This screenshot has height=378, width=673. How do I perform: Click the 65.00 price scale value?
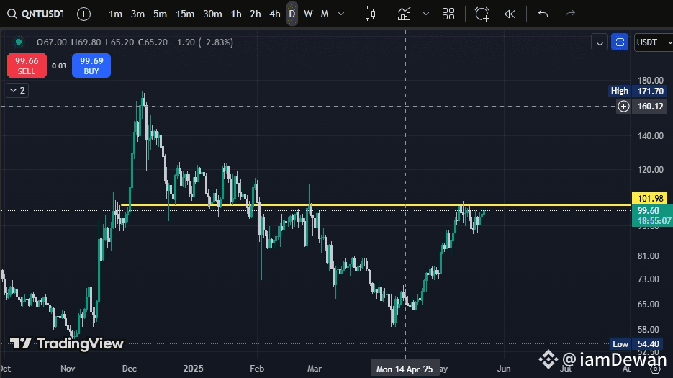pos(648,304)
